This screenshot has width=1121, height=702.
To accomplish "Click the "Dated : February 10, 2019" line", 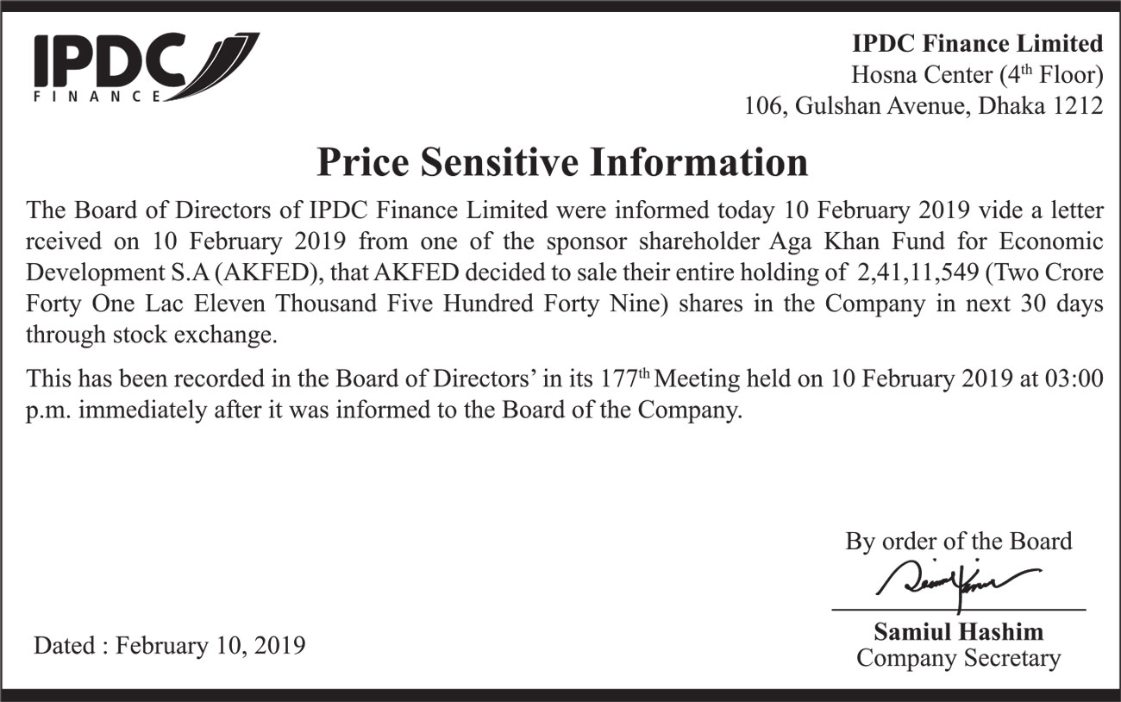I will (169, 645).
